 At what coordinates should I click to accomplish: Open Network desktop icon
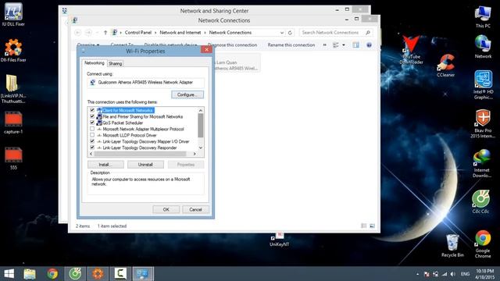coord(483,47)
